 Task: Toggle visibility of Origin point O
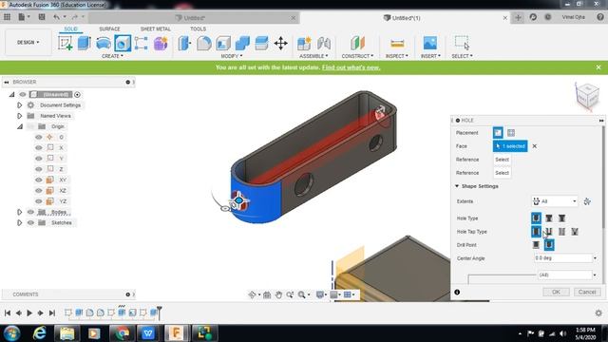click(38, 137)
